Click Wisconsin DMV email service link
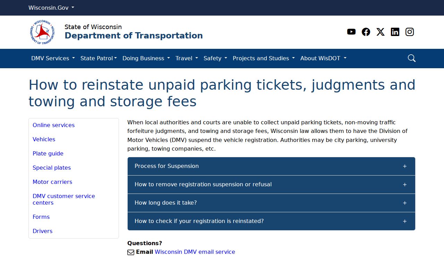444x277 pixels. click(195, 252)
